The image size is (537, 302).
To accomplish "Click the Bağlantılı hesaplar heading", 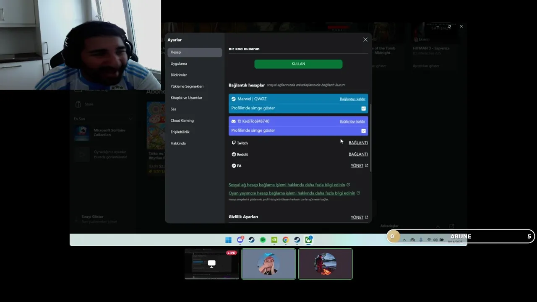I will click(247, 85).
